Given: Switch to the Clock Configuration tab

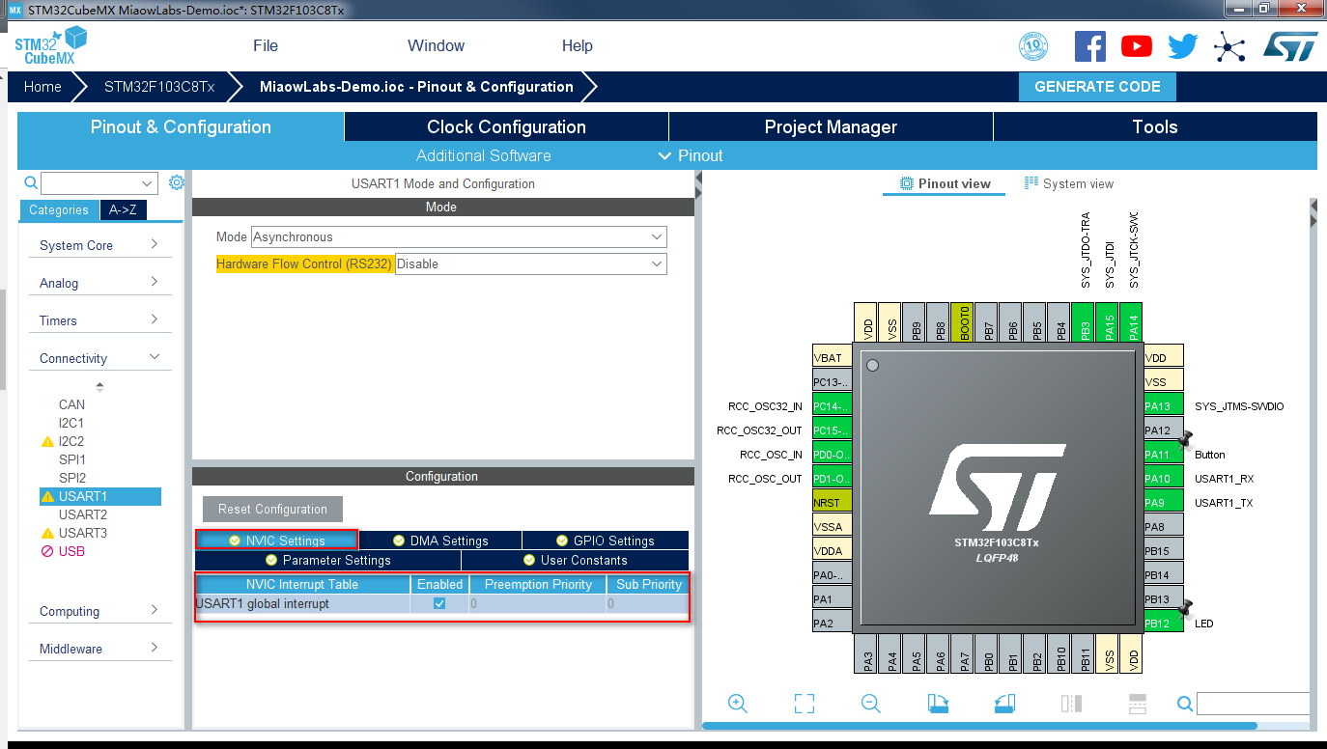Looking at the screenshot, I should pos(506,126).
